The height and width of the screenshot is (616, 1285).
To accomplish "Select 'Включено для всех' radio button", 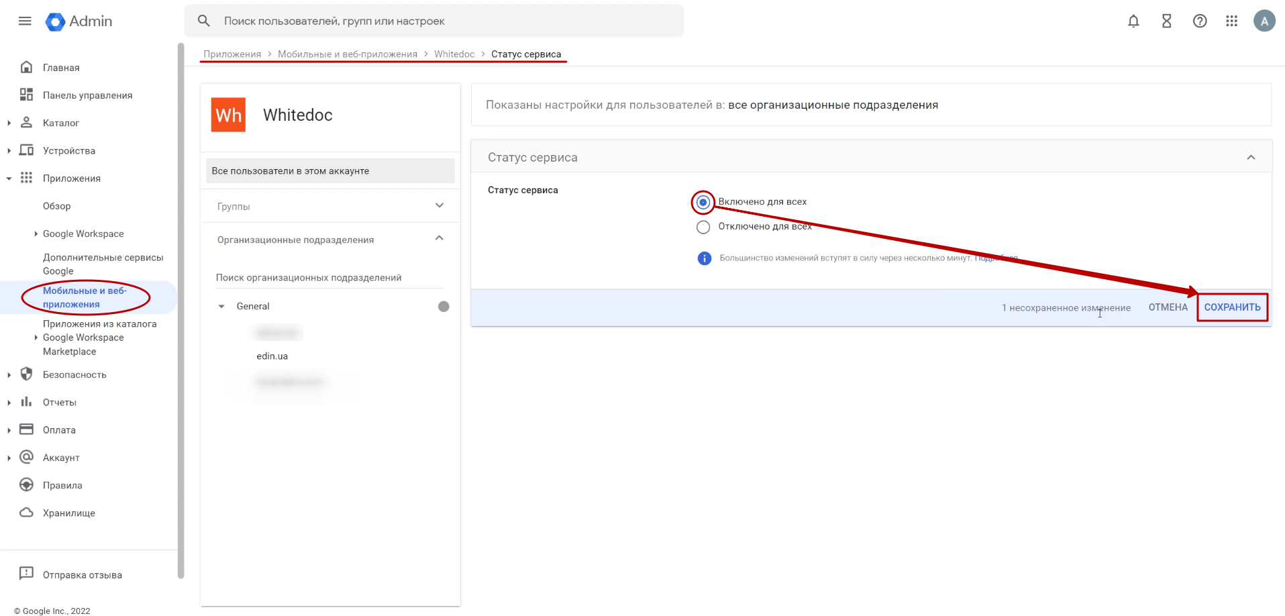I will click(703, 202).
